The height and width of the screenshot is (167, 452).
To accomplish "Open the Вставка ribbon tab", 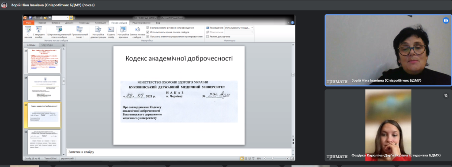I will [x=56, y=23].
